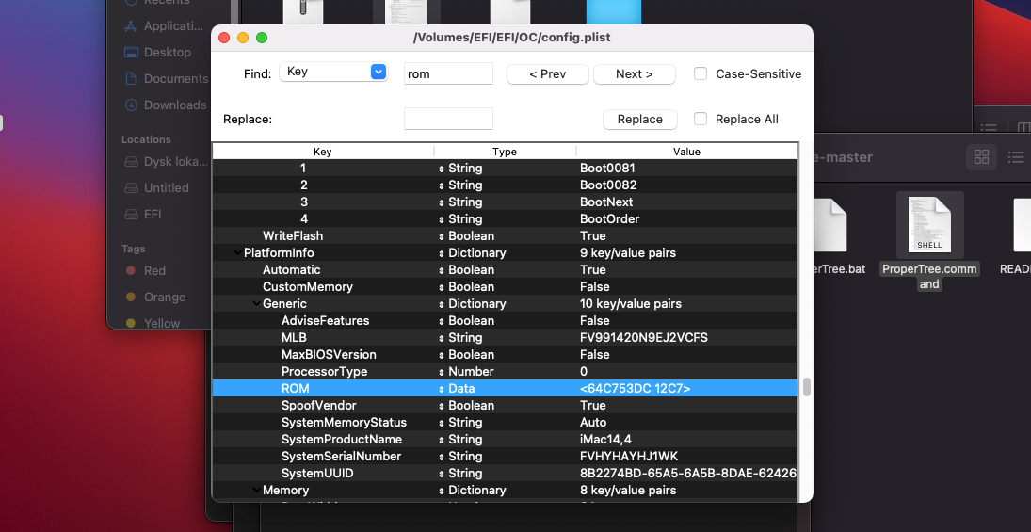Click the value FVHYHAYHJ1WK
1031x532 pixels.
[629, 457]
